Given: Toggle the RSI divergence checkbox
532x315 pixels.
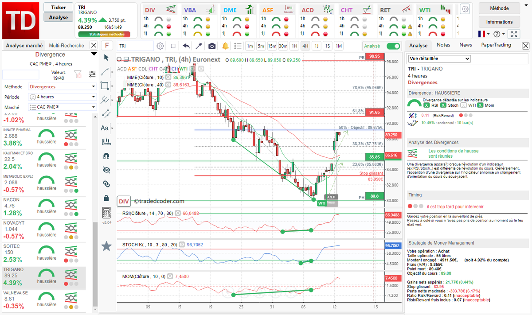Looking at the screenshot, I should click(x=426, y=105).
